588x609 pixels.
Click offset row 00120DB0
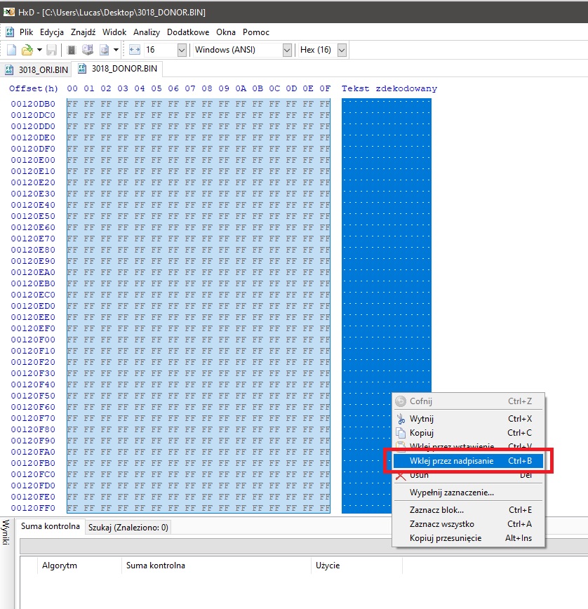(33, 104)
